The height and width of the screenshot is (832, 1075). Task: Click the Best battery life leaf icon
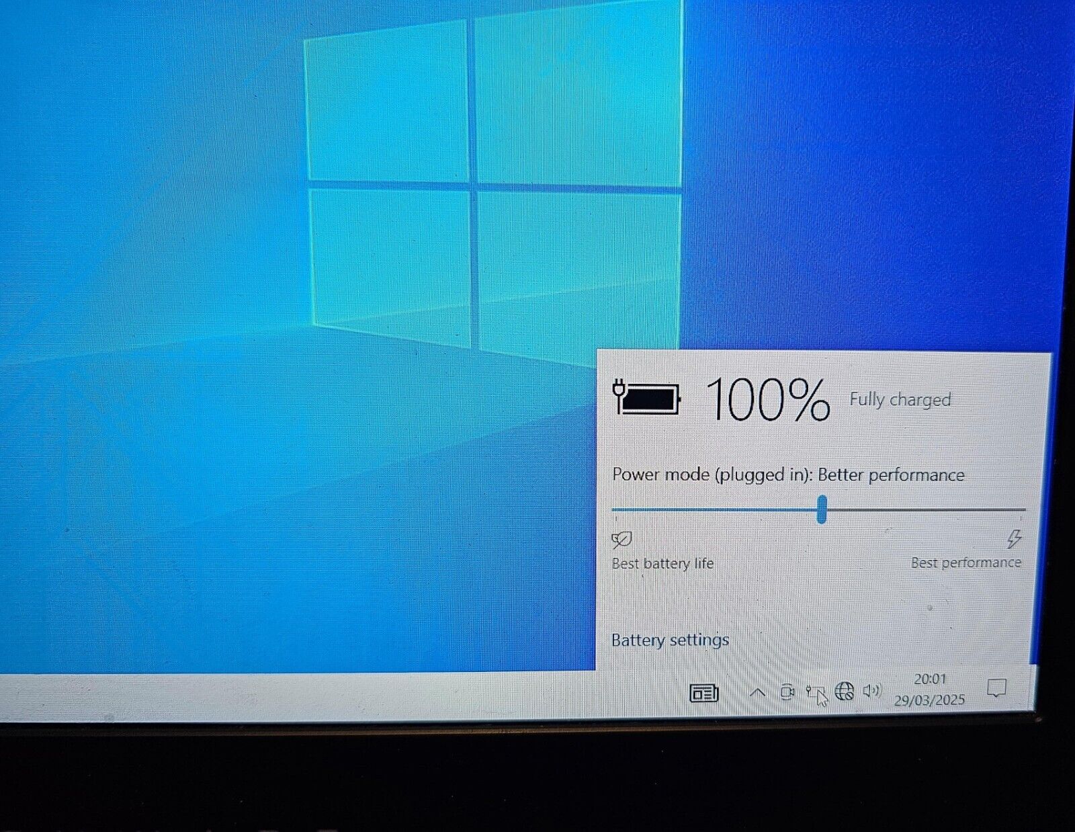[x=621, y=539]
